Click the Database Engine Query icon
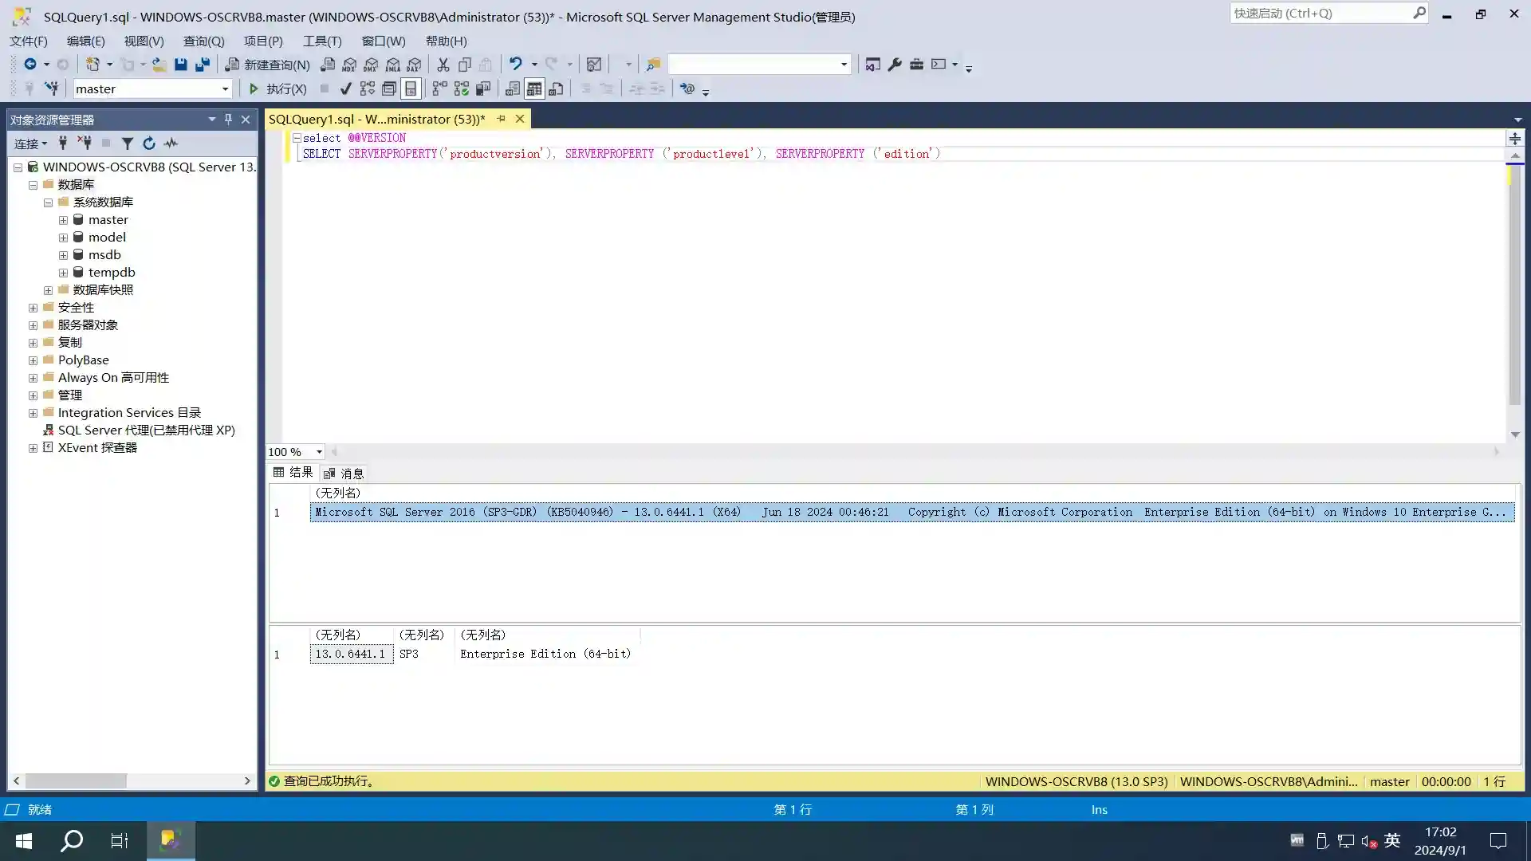 [x=328, y=65]
